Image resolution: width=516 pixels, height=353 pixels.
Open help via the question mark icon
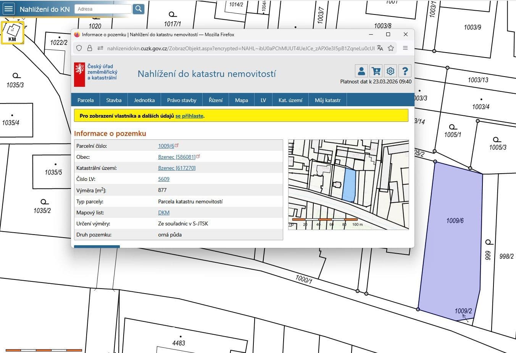pyautogui.click(x=405, y=70)
